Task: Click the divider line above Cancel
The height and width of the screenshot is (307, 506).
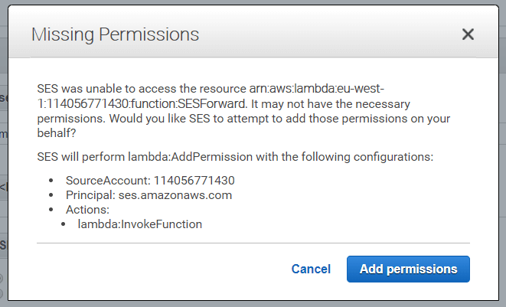Action: (253, 243)
